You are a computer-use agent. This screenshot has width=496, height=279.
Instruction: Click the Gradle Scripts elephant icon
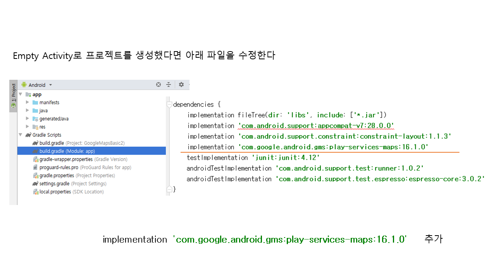[x=28, y=135]
